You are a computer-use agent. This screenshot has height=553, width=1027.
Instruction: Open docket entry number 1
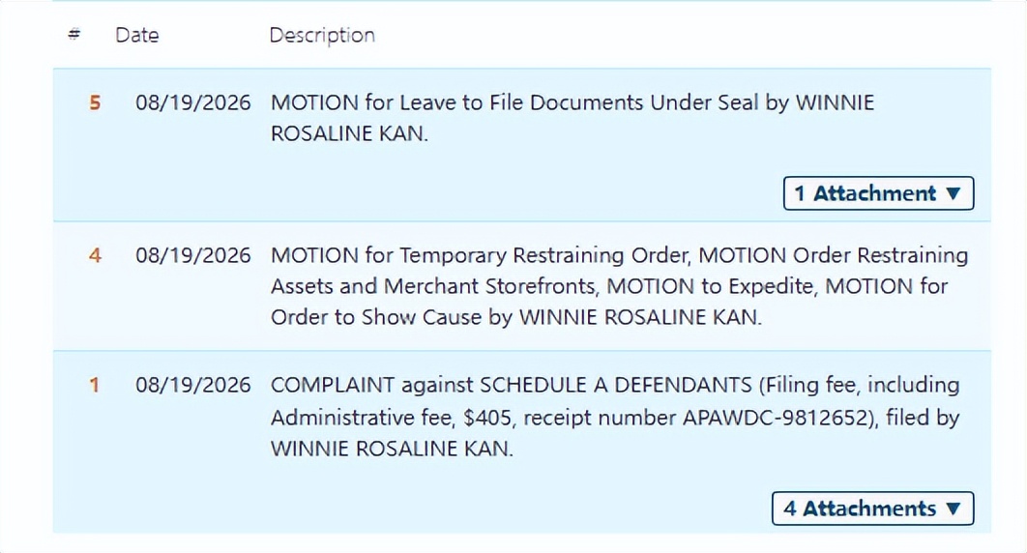[95, 385]
